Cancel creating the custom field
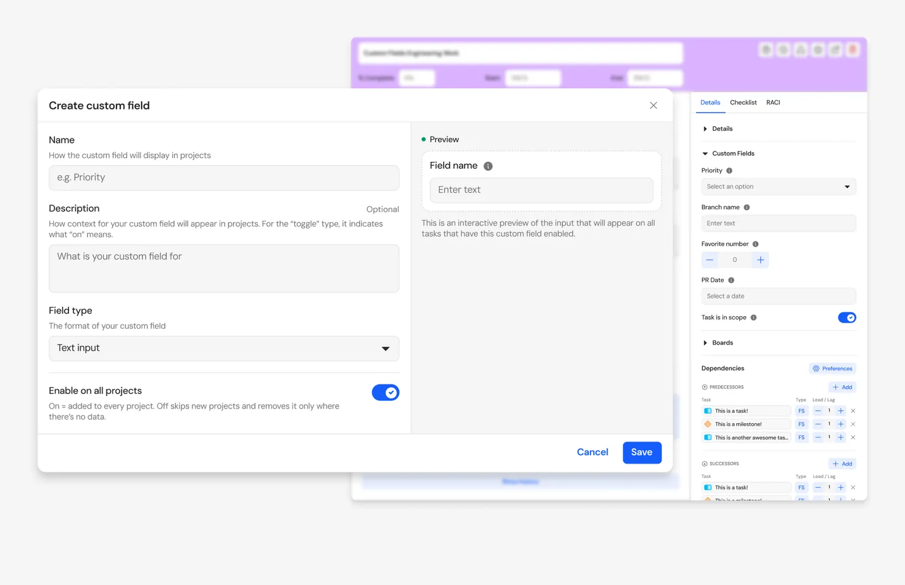 pos(592,452)
